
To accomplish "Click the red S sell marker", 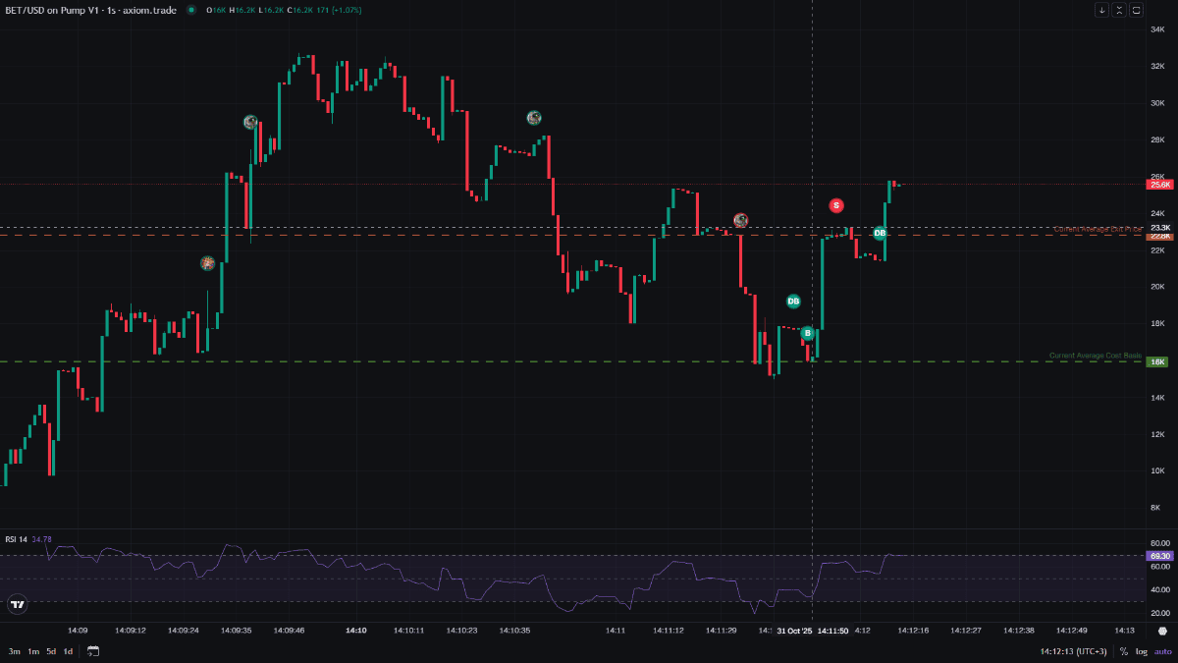I will [x=835, y=205].
